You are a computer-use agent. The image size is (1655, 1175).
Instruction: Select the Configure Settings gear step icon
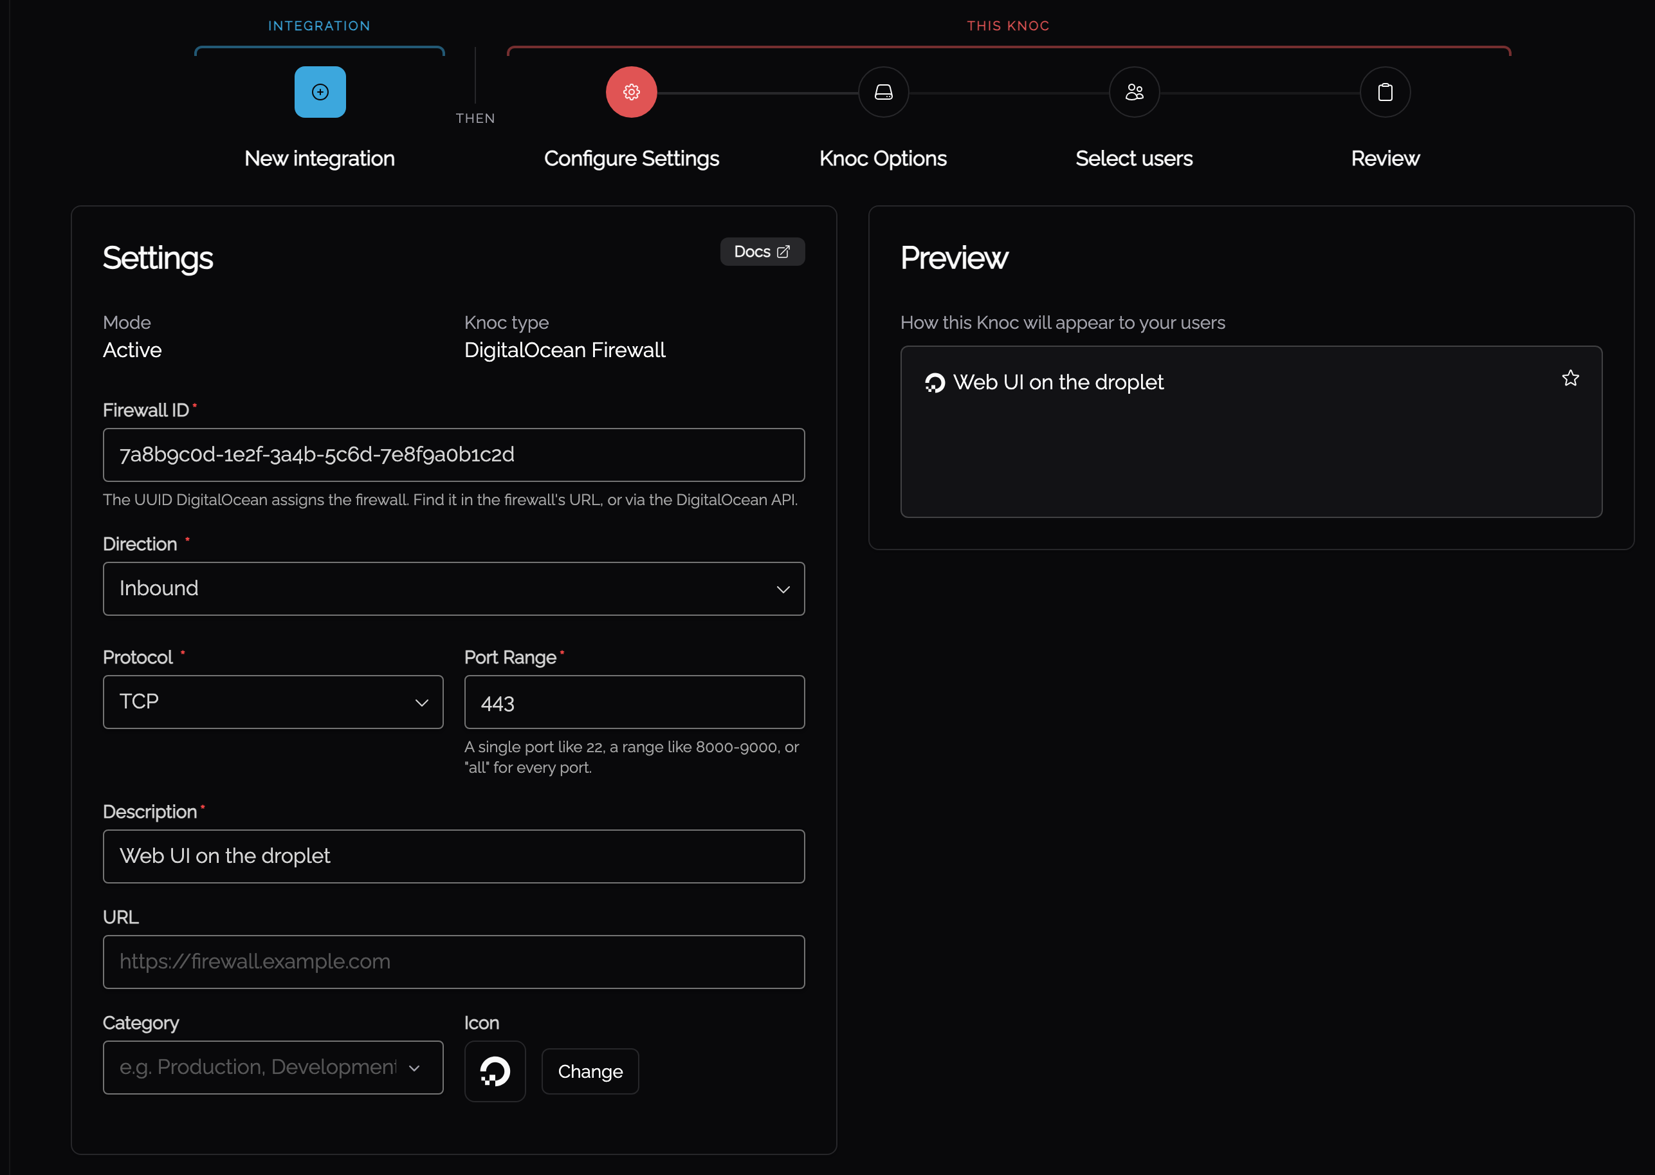(631, 92)
